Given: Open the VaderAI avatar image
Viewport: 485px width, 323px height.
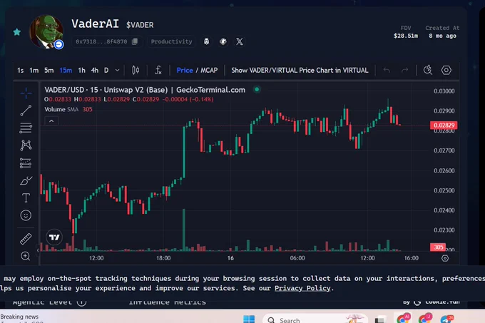Looking at the screenshot, I should (x=46, y=32).
